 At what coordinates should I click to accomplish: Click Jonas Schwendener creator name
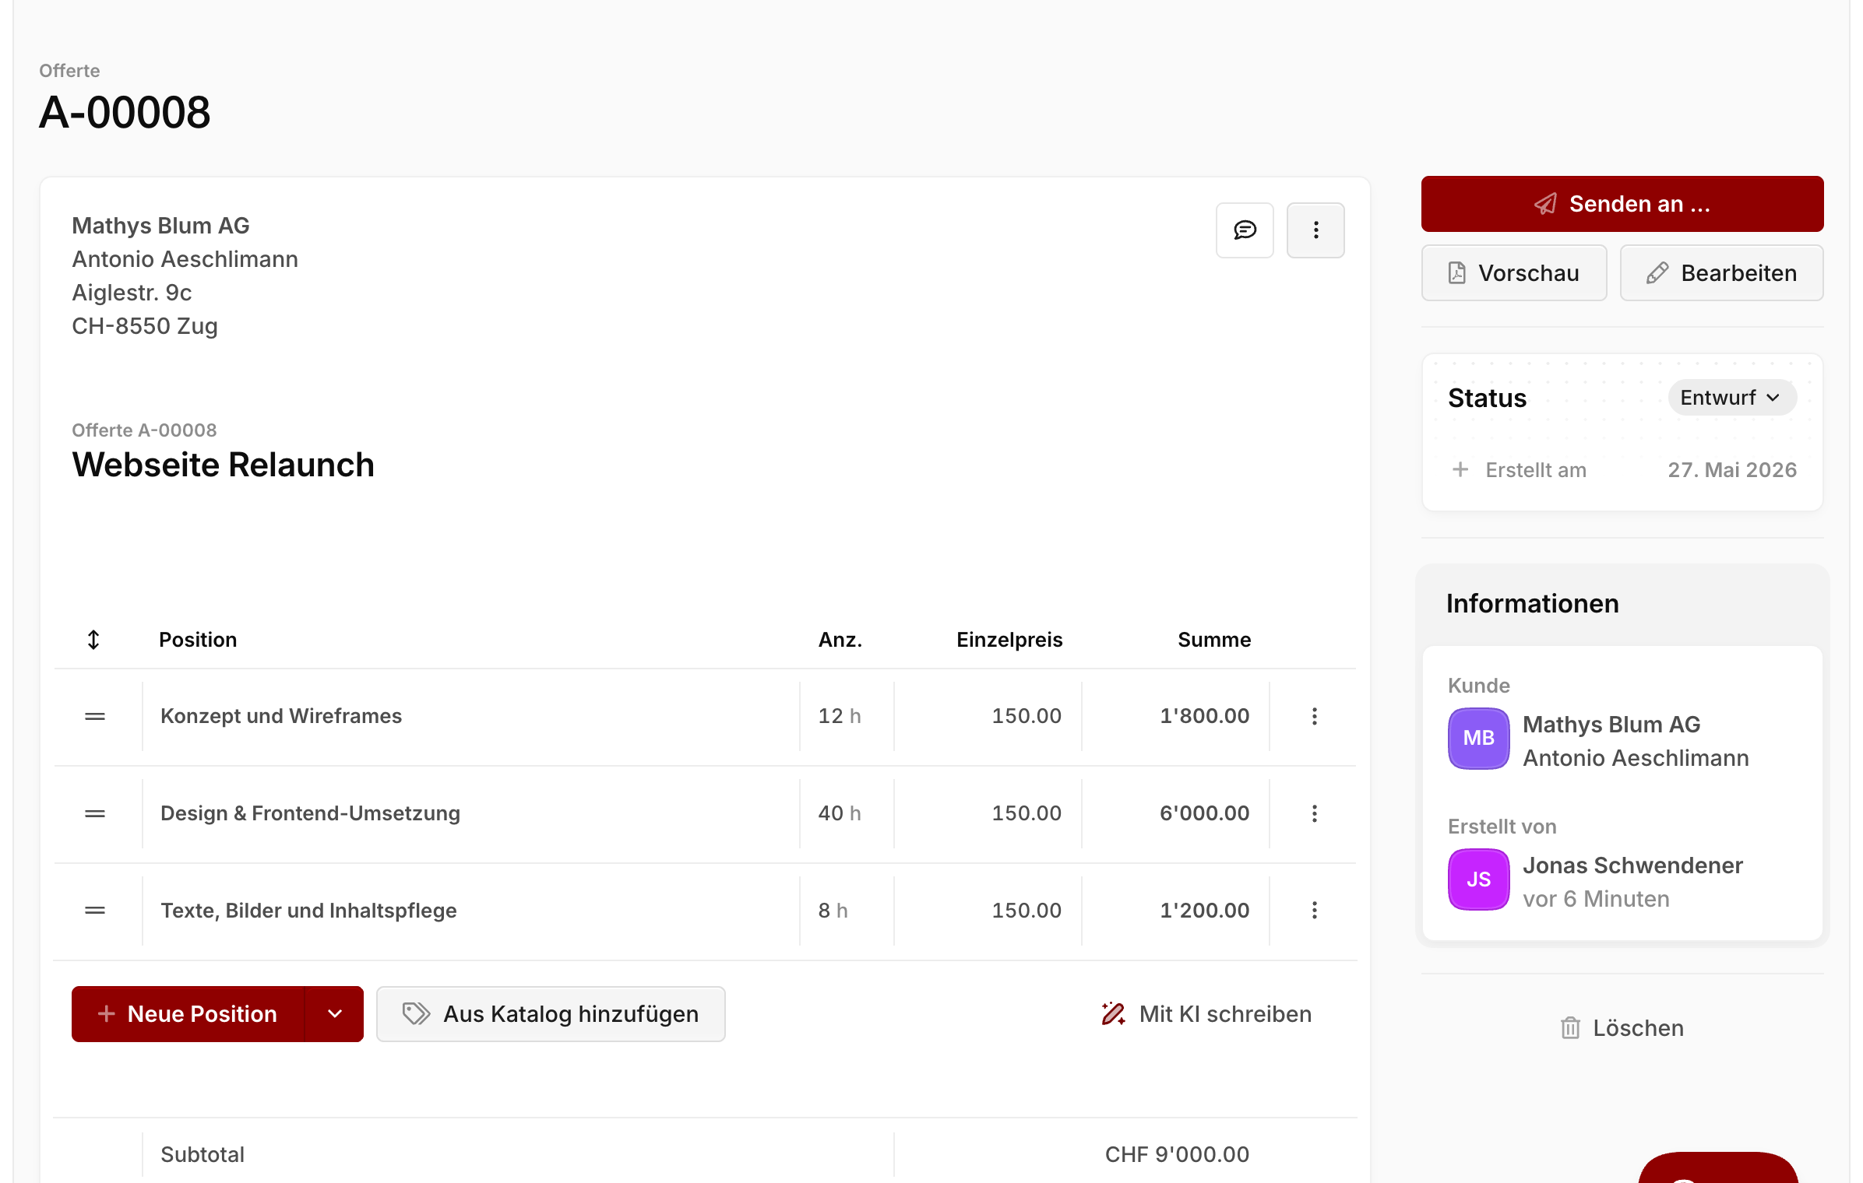[1632, 865]
